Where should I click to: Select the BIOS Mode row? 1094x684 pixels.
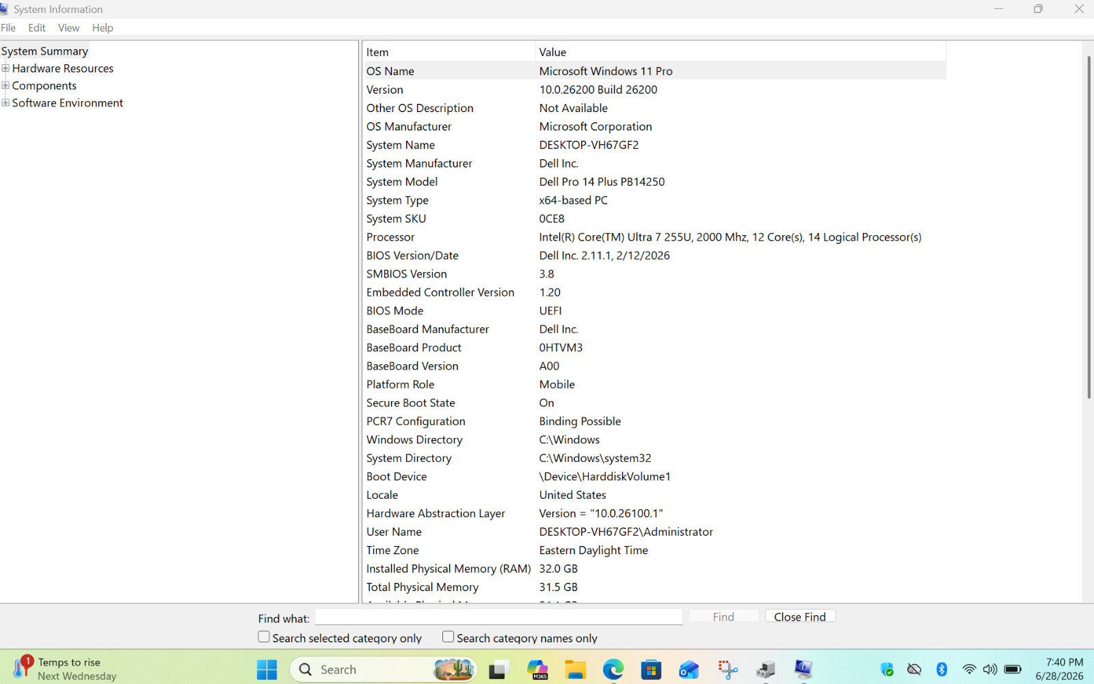[x=655, y=311]
